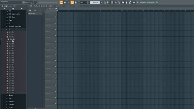
Task: Click the browser search magnifier icon
Action: (x=6, y=6)
